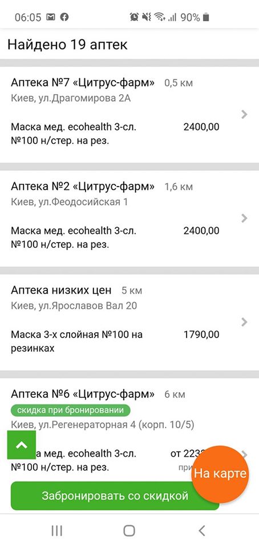Open the orange 'На карте' map button
Image resolution: width=259 pixels, height=548 pixels.
(x=220, y=474)
